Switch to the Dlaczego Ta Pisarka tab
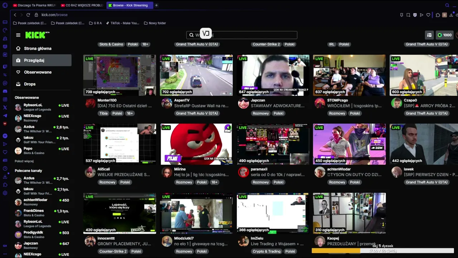458x258 pixels. 34,5
